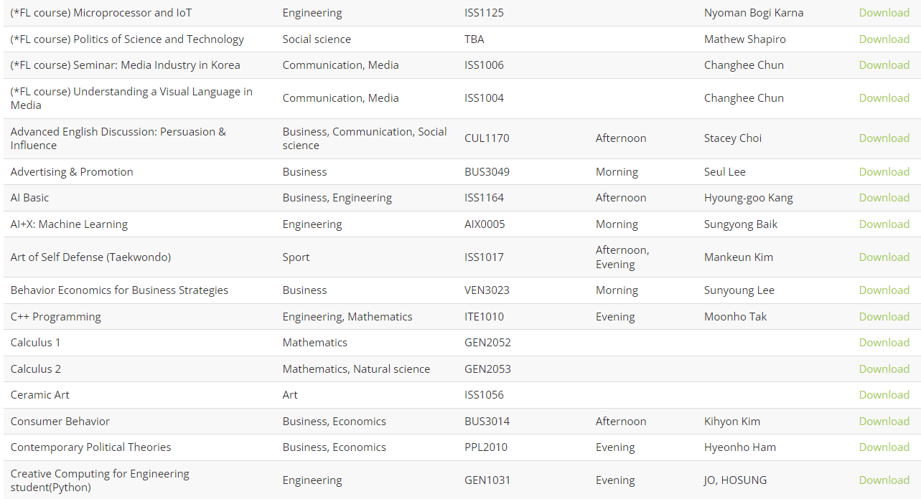
Task: Download Art of Self Defense (Taekwondo) file
Action: 884,257
